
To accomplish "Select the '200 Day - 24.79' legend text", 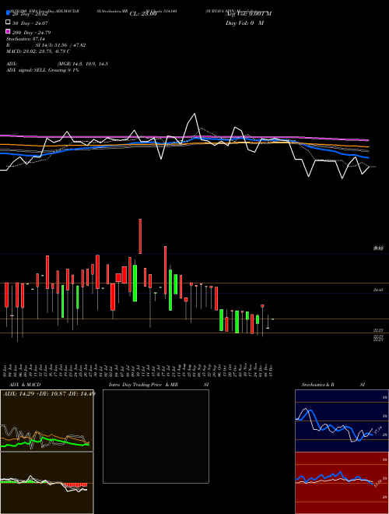I will [x=32, y=33].
